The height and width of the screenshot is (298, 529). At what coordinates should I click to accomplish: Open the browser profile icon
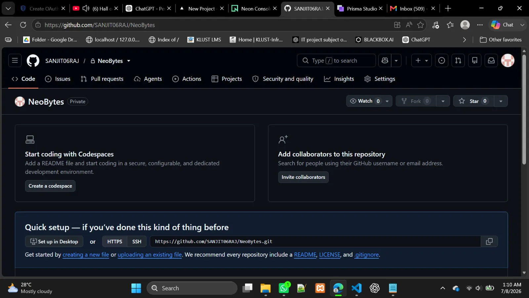(x=465, y=25)
